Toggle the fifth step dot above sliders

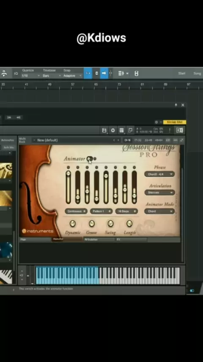tap(106, 167)
